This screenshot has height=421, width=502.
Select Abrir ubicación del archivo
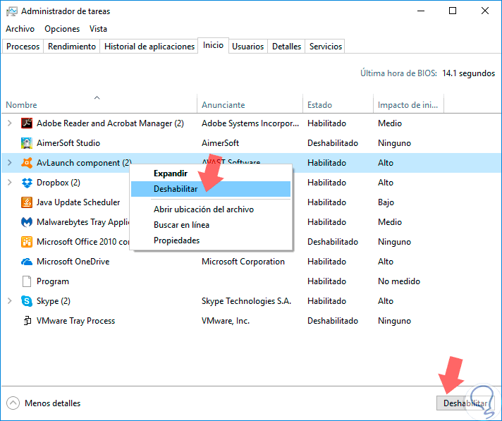(x=211, y=209)
